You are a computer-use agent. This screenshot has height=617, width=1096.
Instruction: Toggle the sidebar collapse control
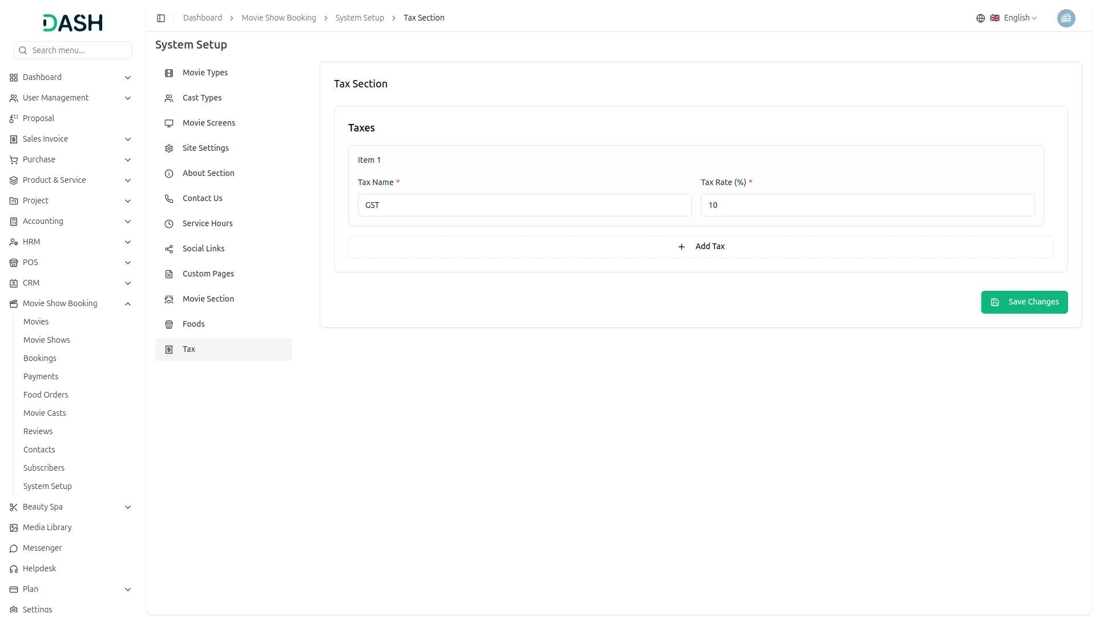161,18
